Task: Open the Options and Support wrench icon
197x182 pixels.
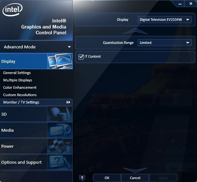Action: (60, 162)
